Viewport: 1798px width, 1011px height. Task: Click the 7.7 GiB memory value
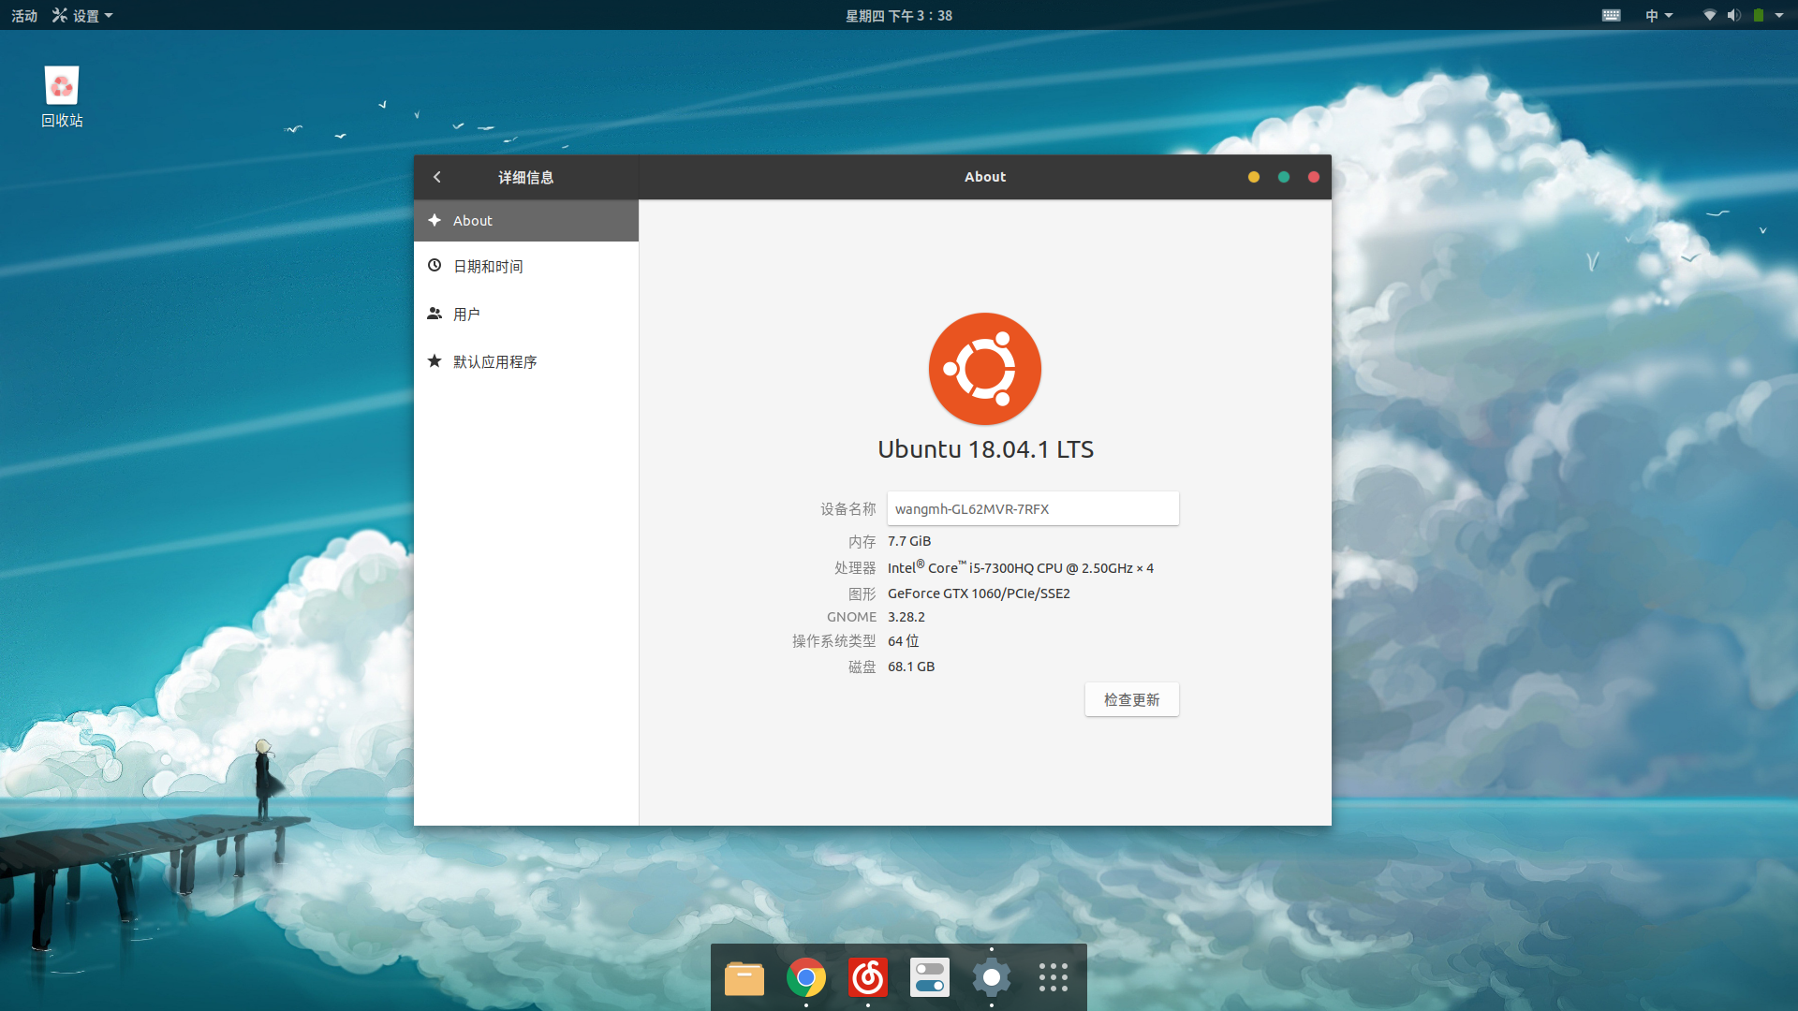[909, 542]
